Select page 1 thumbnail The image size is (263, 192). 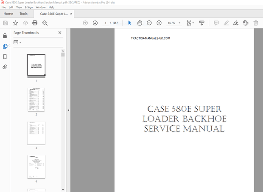(36, 65)
